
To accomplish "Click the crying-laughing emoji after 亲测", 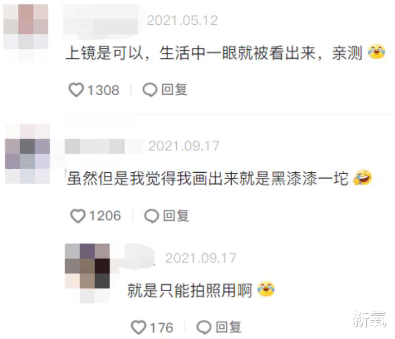I will [x=376, y=51].
